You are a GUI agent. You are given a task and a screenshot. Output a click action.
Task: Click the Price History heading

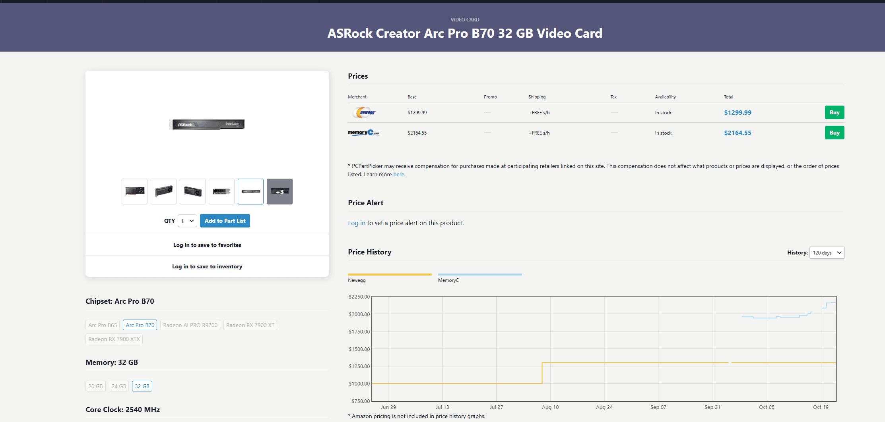pyautogui.click(x=370, y=252)
